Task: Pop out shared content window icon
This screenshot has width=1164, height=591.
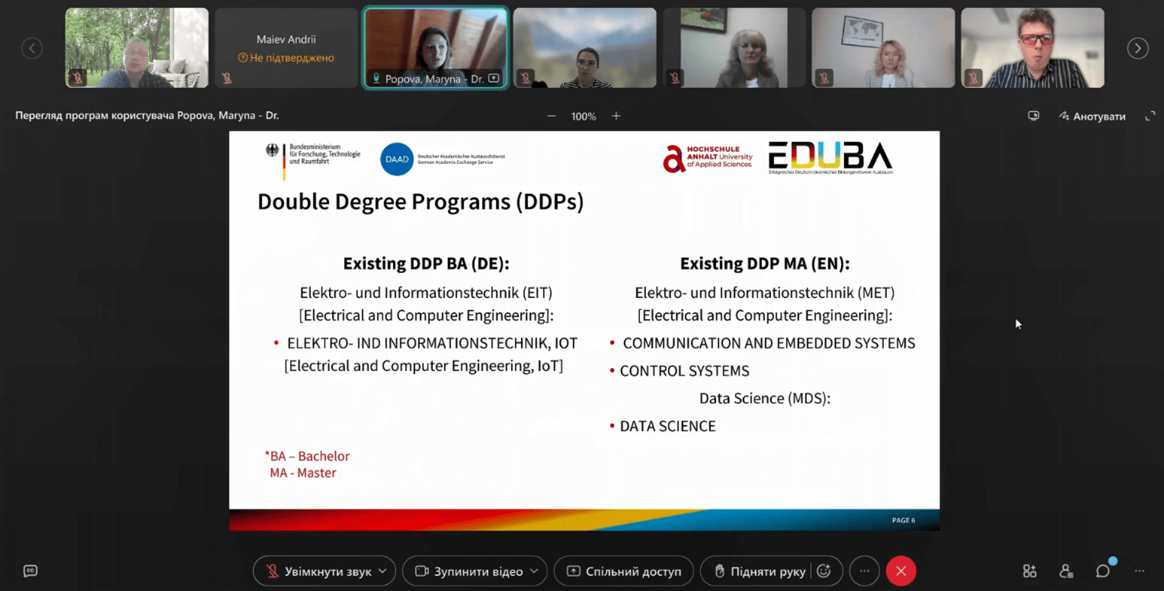Action: click(x=1034, y=116)
